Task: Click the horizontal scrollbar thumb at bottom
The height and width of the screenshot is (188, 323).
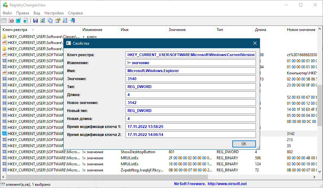Action: (x=107, y=177)
